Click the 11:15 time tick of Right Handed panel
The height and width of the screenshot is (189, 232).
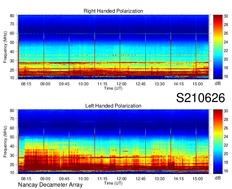point(102,84)
